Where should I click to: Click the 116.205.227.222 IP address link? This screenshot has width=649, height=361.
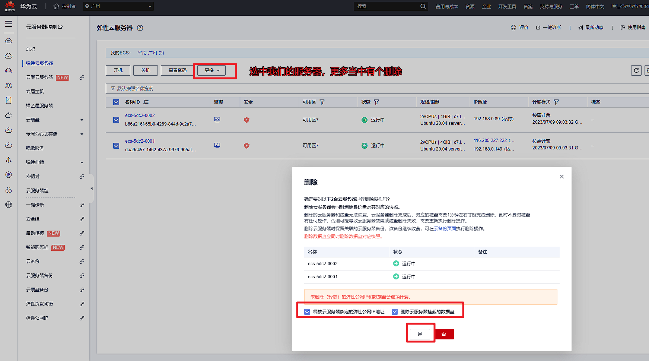(490, 140)
